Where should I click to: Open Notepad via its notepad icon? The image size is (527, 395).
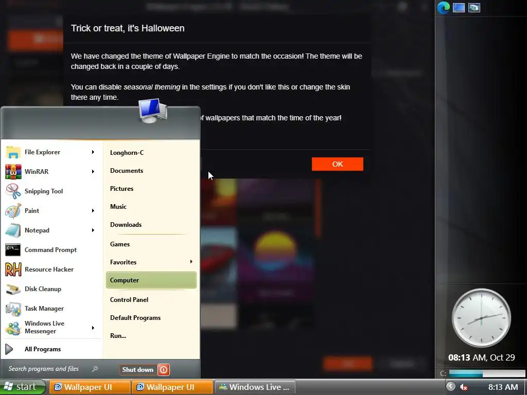[x=13, y=230]
